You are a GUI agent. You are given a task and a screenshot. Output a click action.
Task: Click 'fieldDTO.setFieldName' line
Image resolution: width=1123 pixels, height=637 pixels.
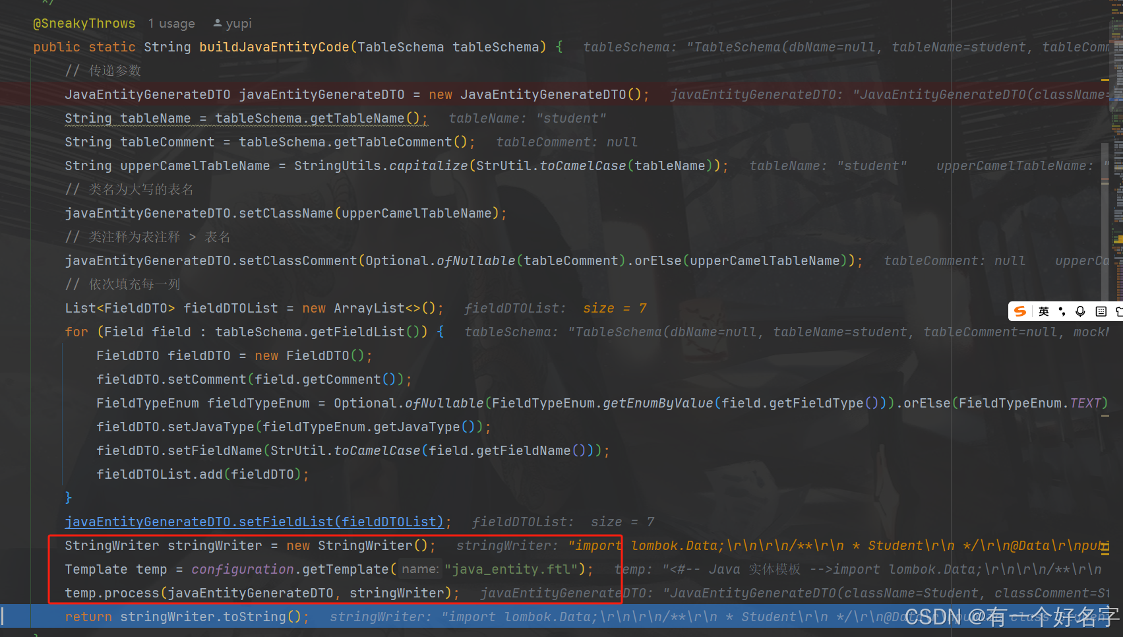coord(353,451)
